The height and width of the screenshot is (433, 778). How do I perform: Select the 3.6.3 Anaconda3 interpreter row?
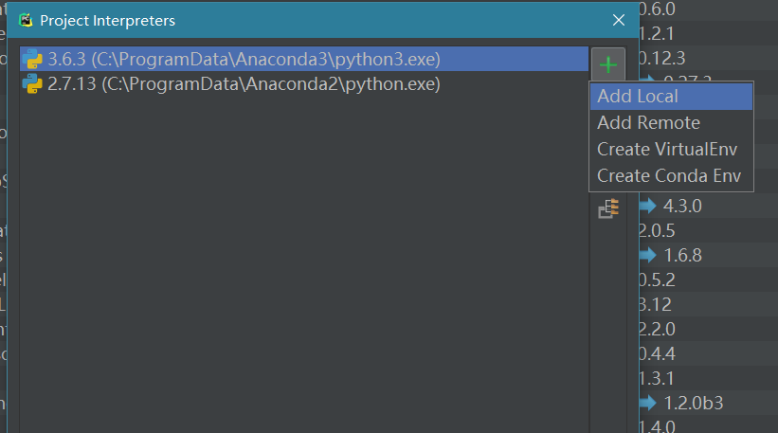244,60
